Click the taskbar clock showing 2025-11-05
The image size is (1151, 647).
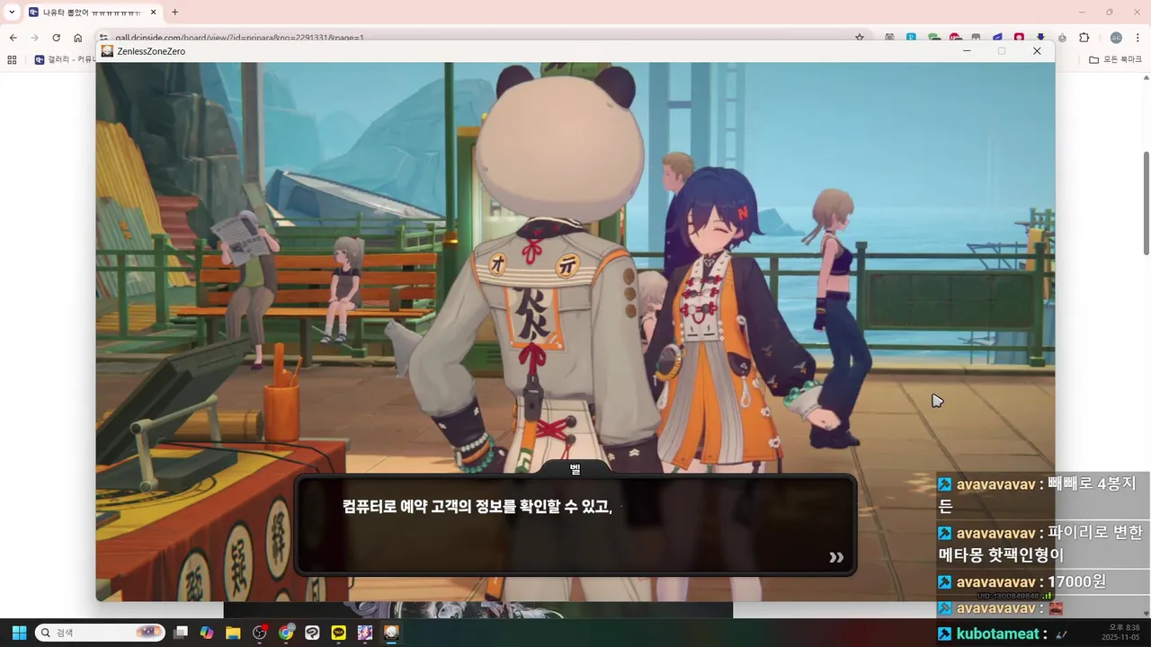pyautogui.click(x=1120, y=633)
